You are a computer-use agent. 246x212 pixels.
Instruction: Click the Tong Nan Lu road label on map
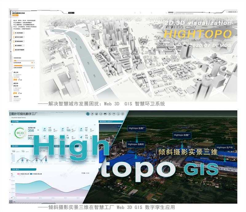(118, 80)
